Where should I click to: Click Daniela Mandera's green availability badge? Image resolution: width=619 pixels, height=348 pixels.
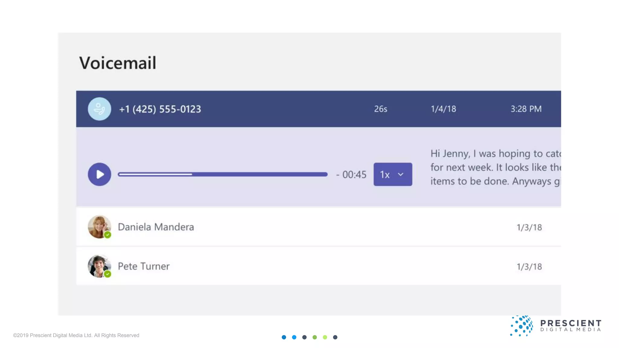(x=108, y=235)
